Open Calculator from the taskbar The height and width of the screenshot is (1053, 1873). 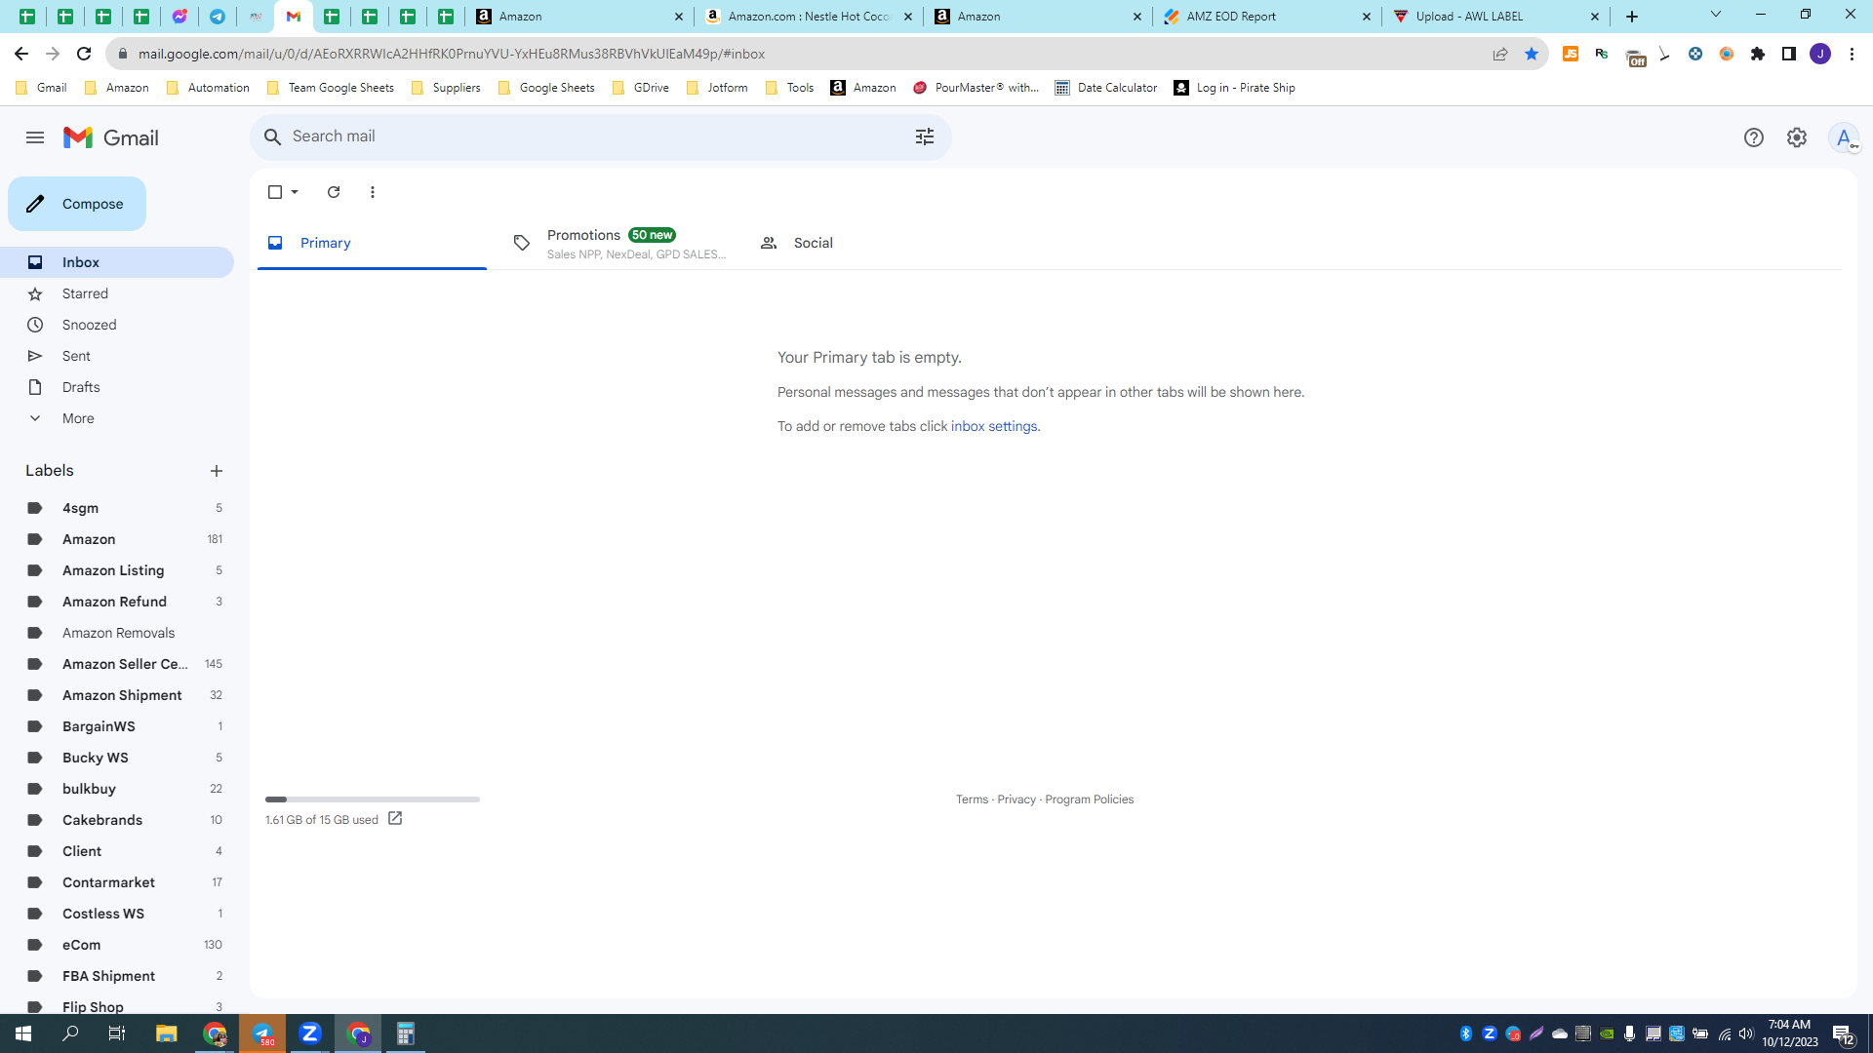coord(405,1033)
